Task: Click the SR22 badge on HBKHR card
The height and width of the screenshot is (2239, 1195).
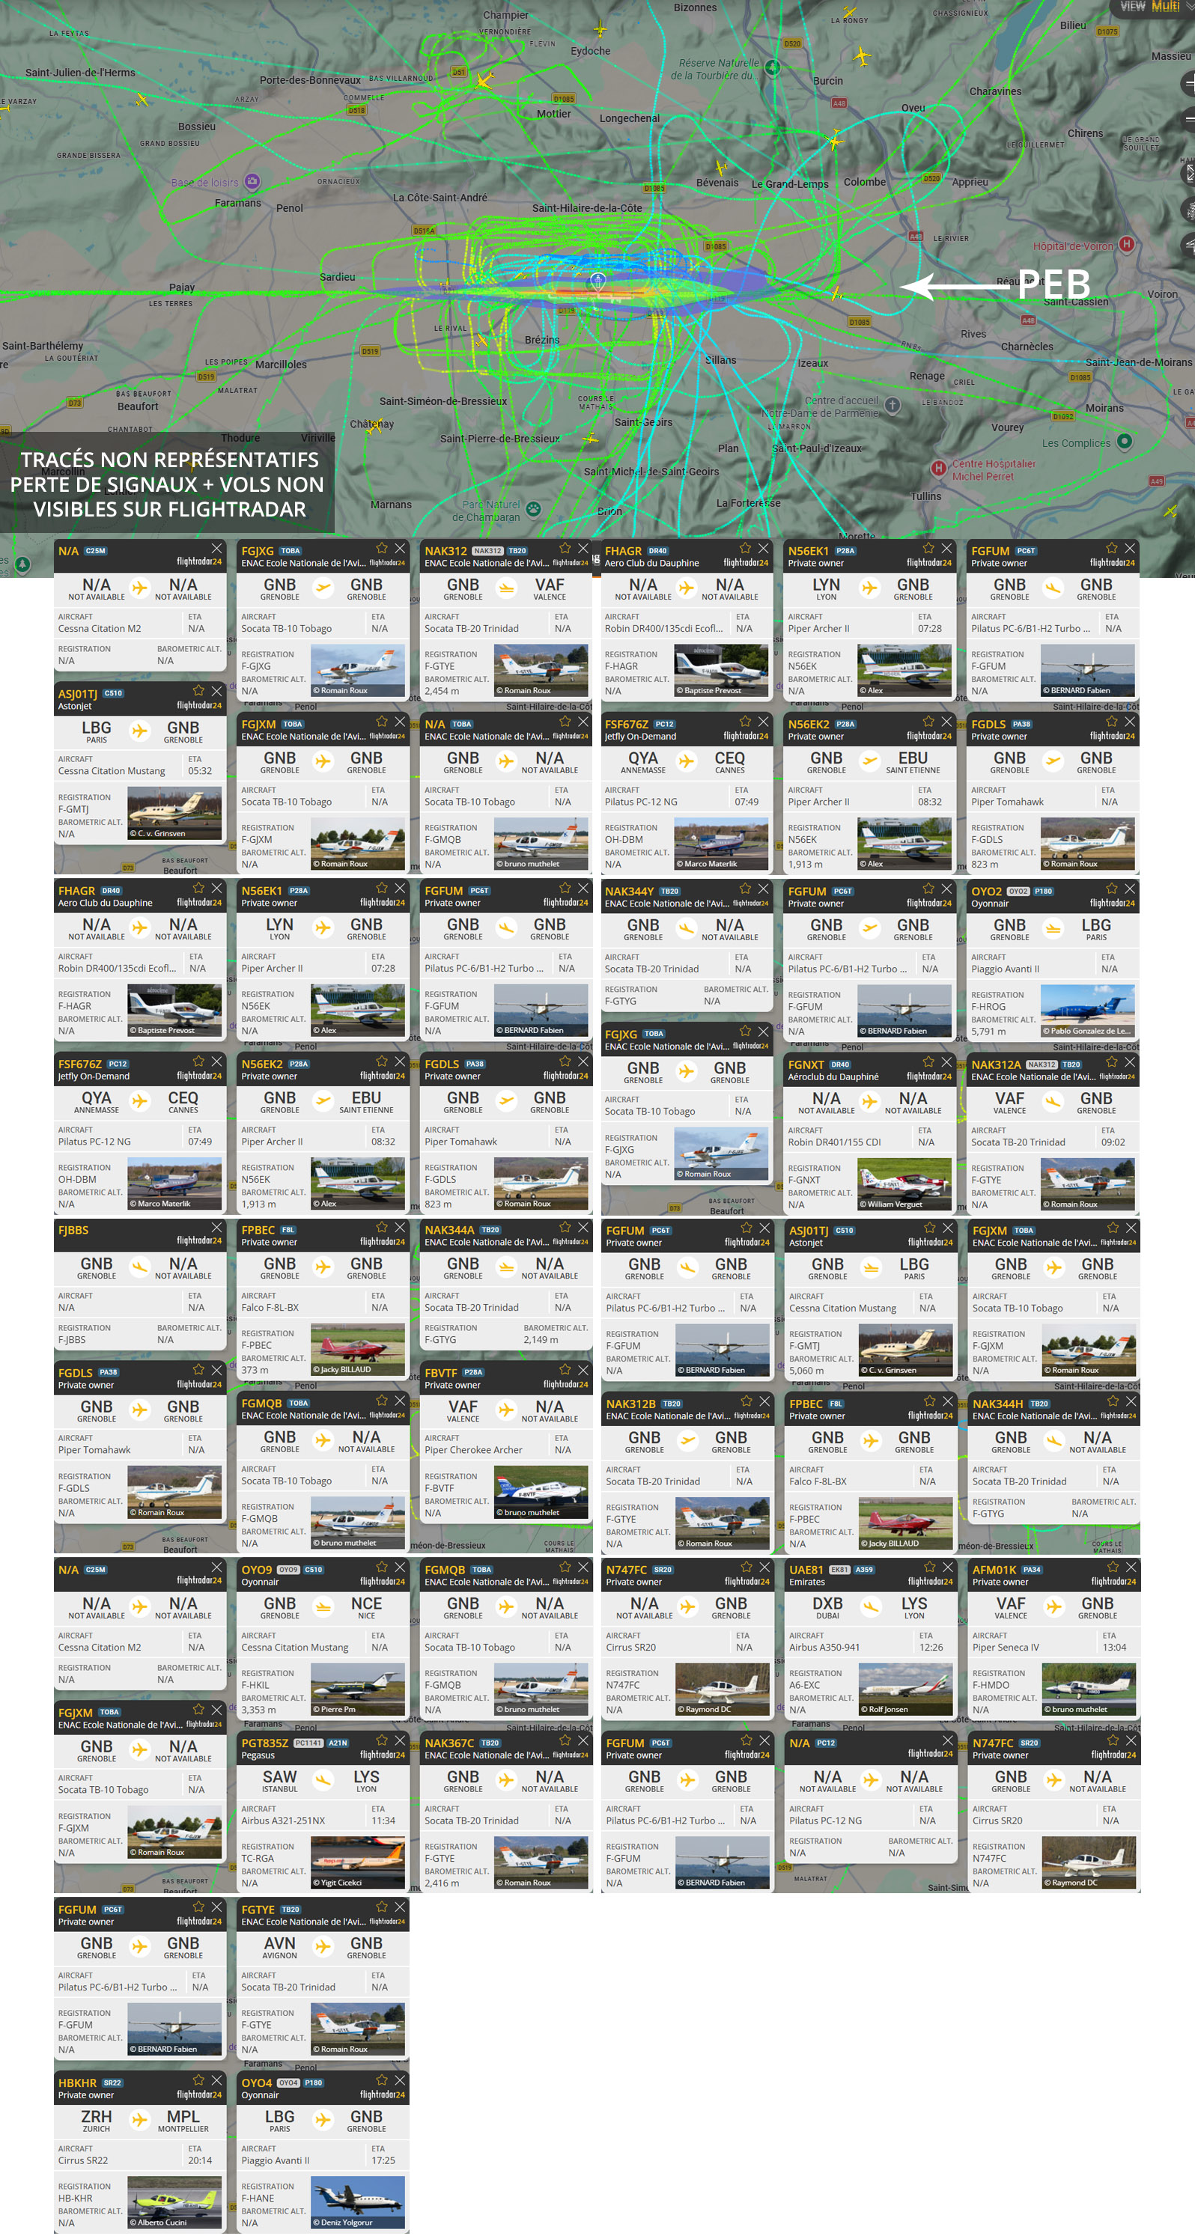Action: tap(113, 2083)
